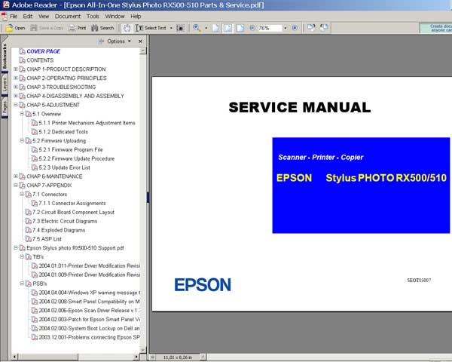The width and height of the screenshot is (452, 362).
Task: Open bookmark 7.5 ASP List
Action: point(47,239)
